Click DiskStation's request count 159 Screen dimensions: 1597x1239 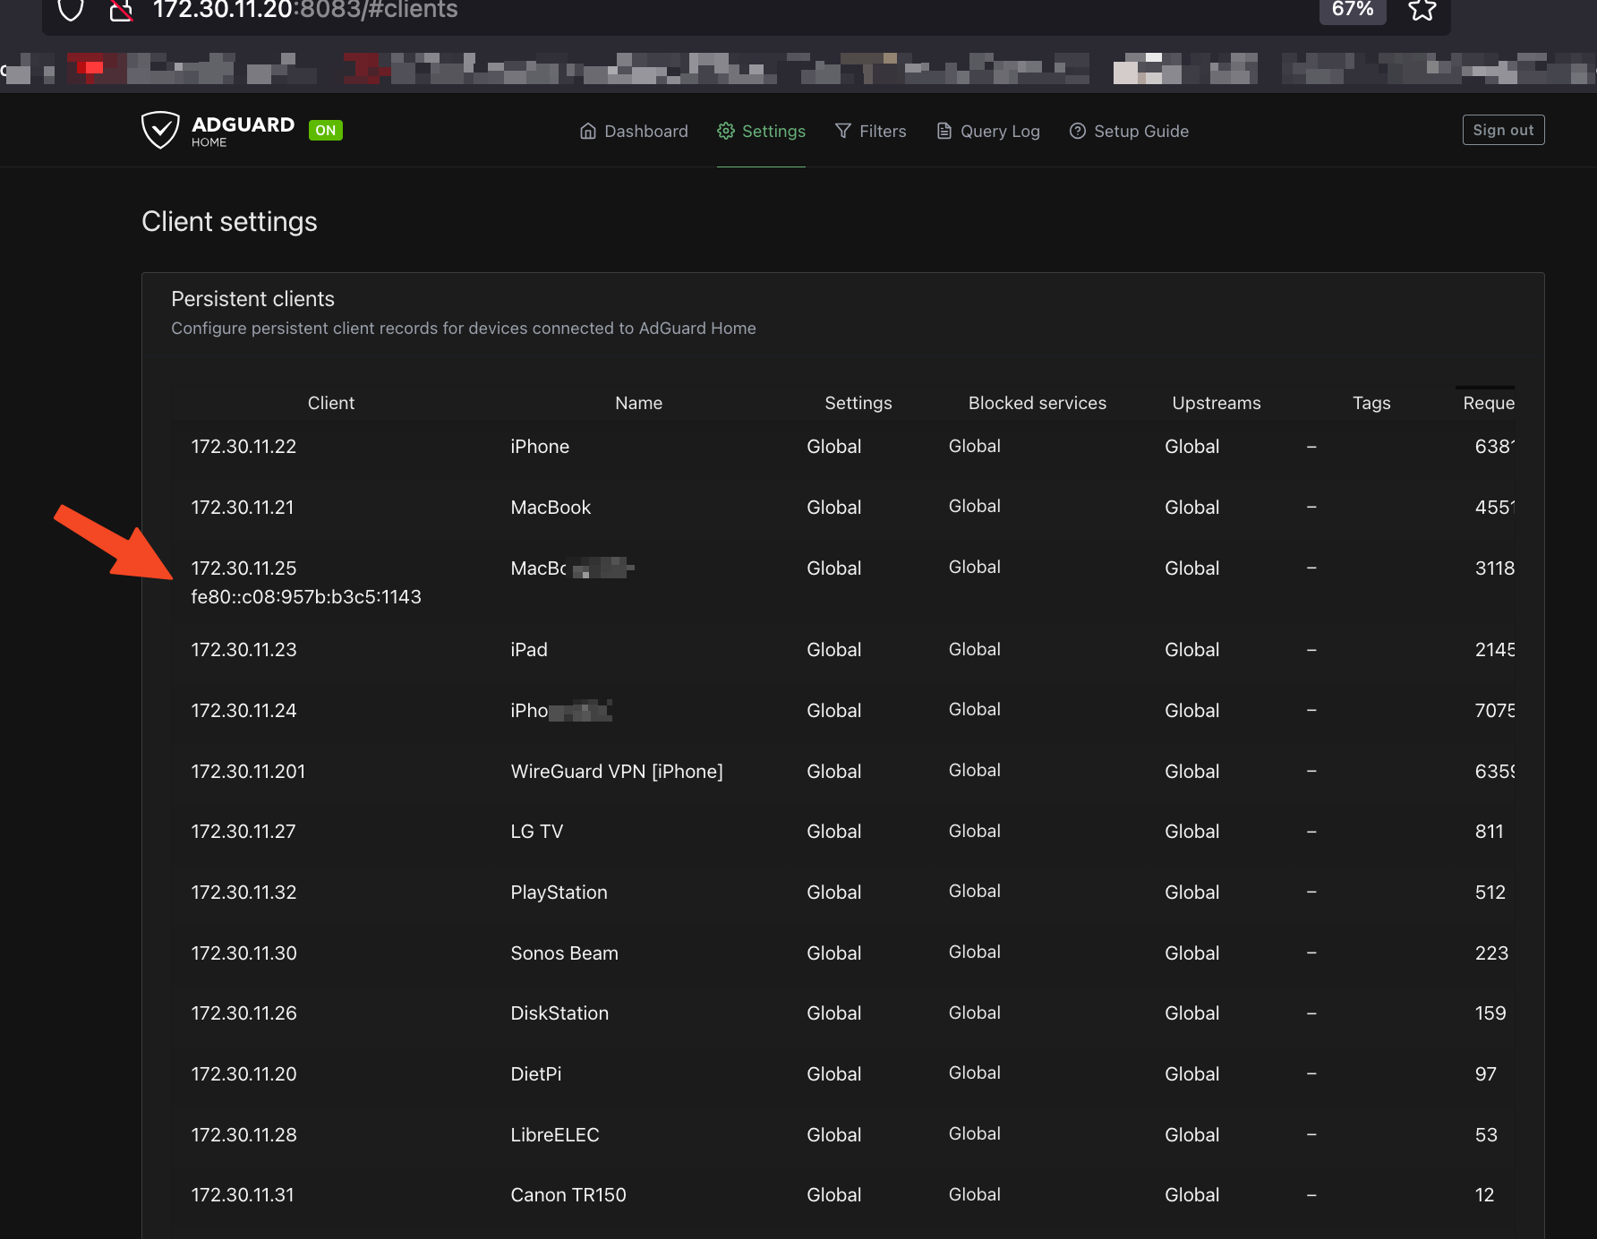pos(1490,1013)
